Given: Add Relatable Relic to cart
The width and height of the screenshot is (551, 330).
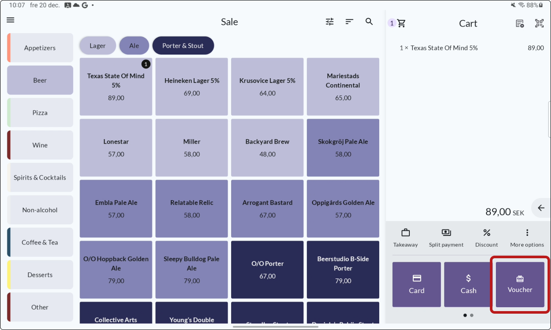Looking at the screenshot, I should (x=192, y=209).
